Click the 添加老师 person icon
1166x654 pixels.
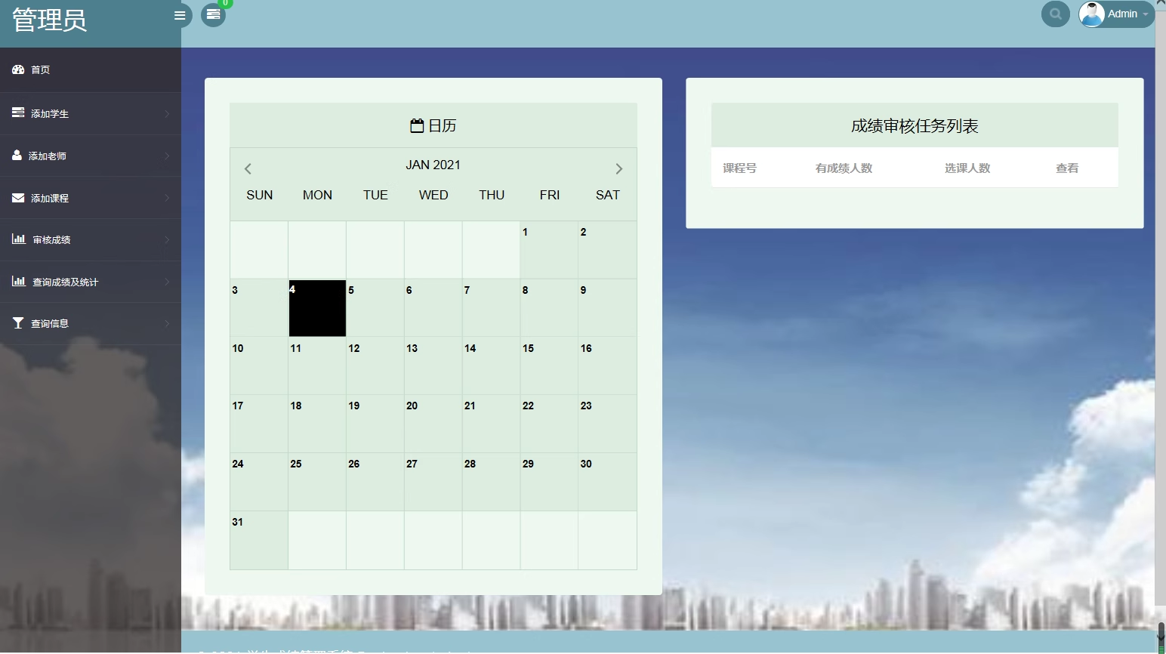[17, 155]
